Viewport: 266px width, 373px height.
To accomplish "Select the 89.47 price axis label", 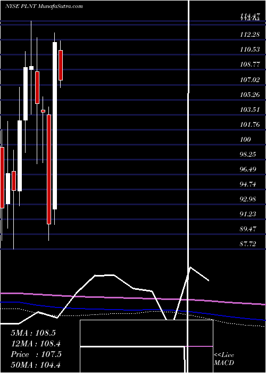I will pos(248,229).
